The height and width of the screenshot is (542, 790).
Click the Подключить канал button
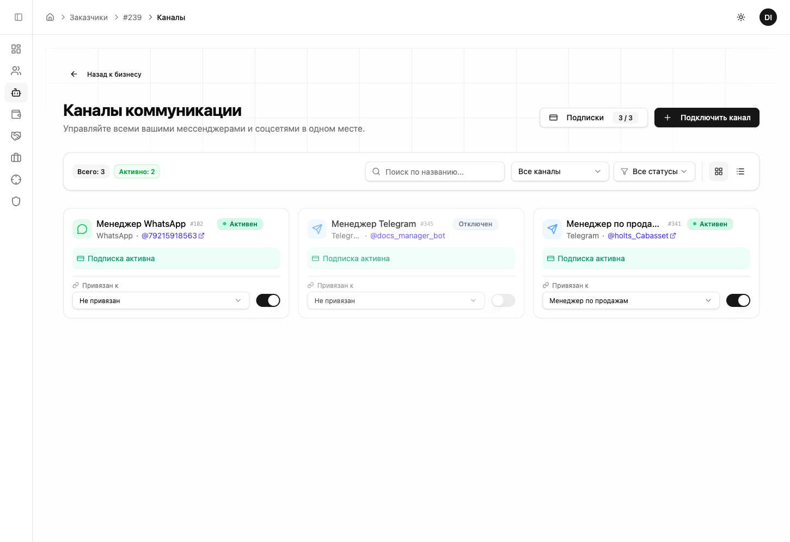[x=706, y=118]
